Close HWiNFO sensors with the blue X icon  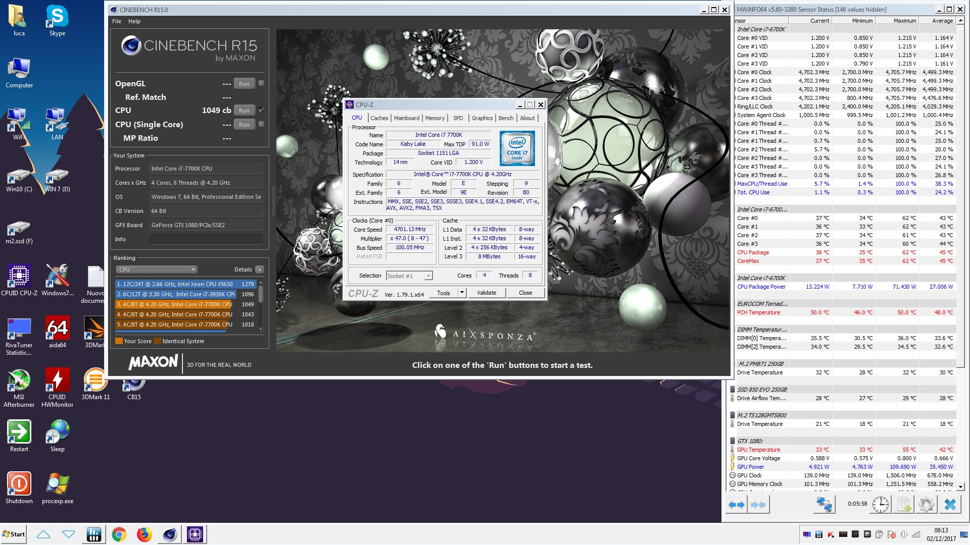(x=950, y=505)
